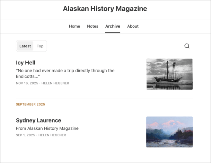The image size is (211, 163).
Task: Click "From Alaskan History Magazine" subtitle text
Action: (x=47, y=128)
